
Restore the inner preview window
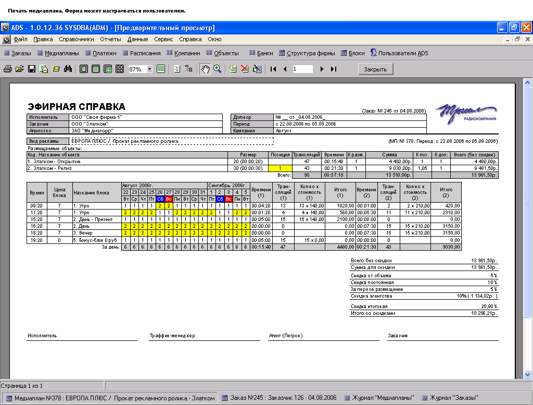(x=517, y=39)
